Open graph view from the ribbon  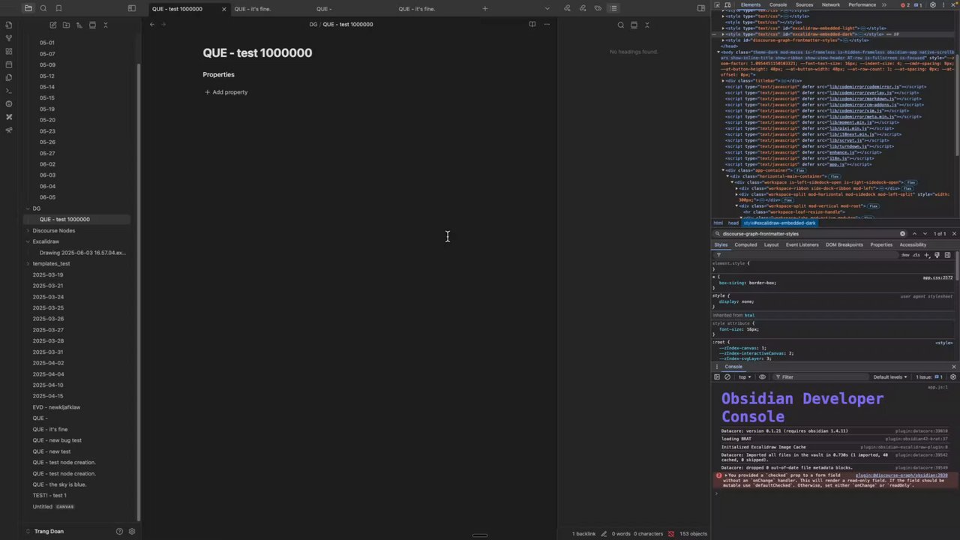click(8, 37)
